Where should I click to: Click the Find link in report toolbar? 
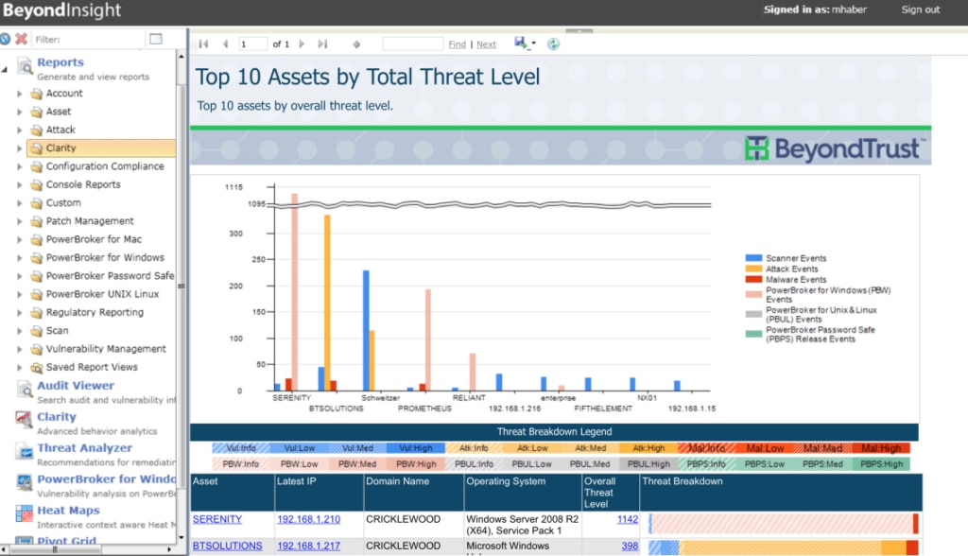pyautogui.click(x=457, y=44)
